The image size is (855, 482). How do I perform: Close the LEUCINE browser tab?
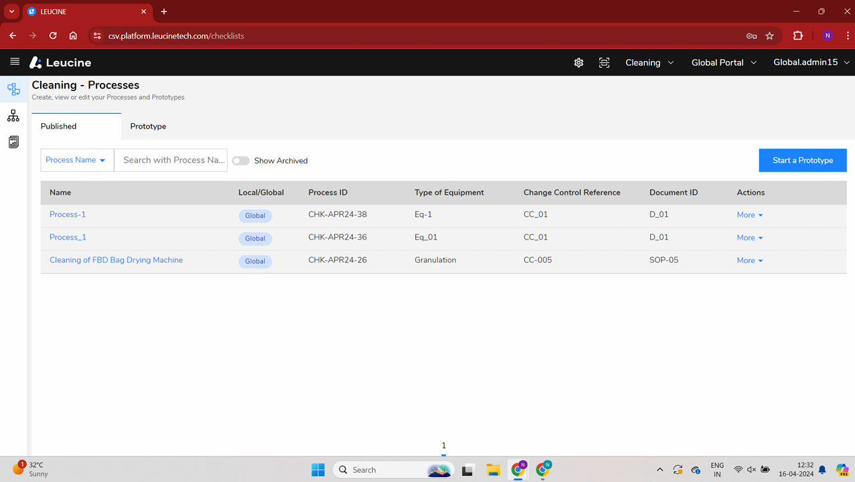click(143, 11)
